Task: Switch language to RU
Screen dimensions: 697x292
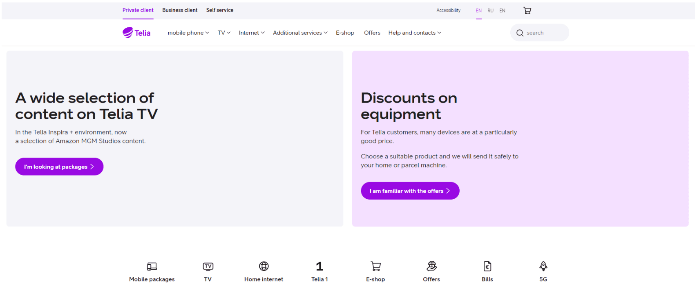Action: click(x=490, y=11)
